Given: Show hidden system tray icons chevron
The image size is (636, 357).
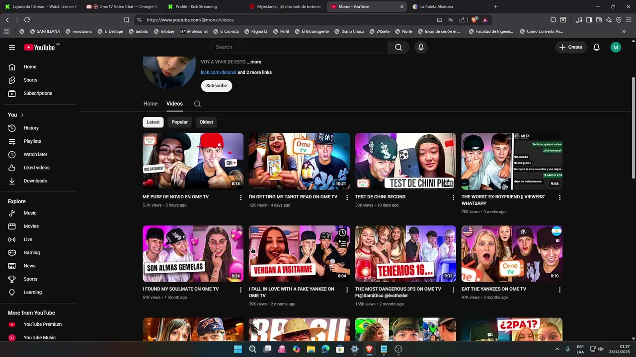Looking at the screenshot, I should click(x=557, y=349).
